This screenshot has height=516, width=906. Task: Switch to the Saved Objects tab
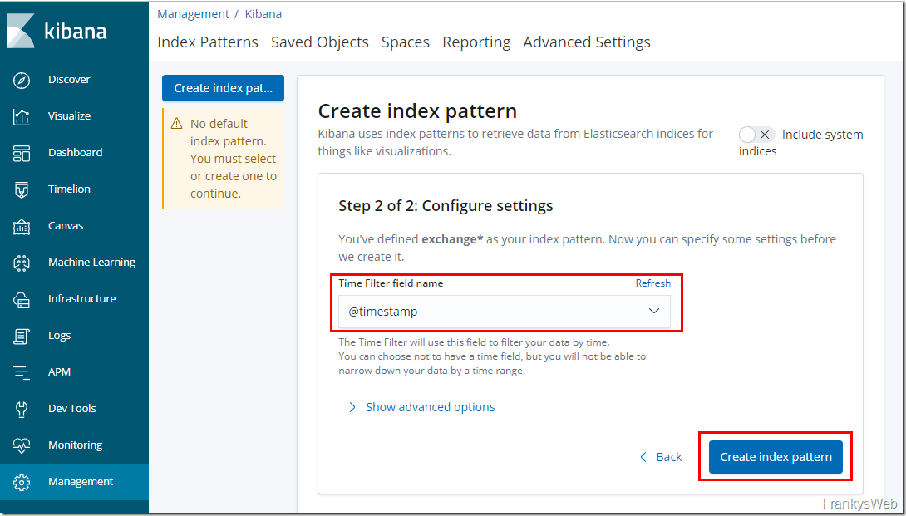(320, 42)
